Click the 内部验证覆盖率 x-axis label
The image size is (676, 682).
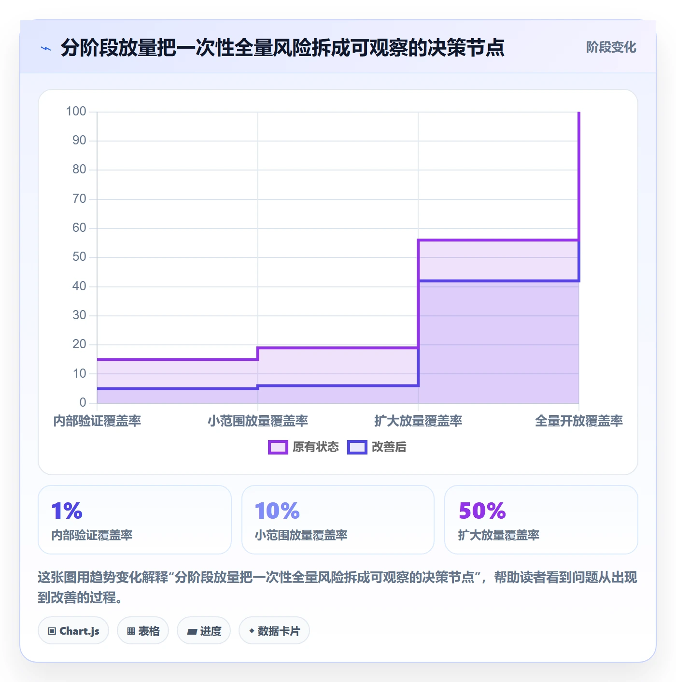97,421
